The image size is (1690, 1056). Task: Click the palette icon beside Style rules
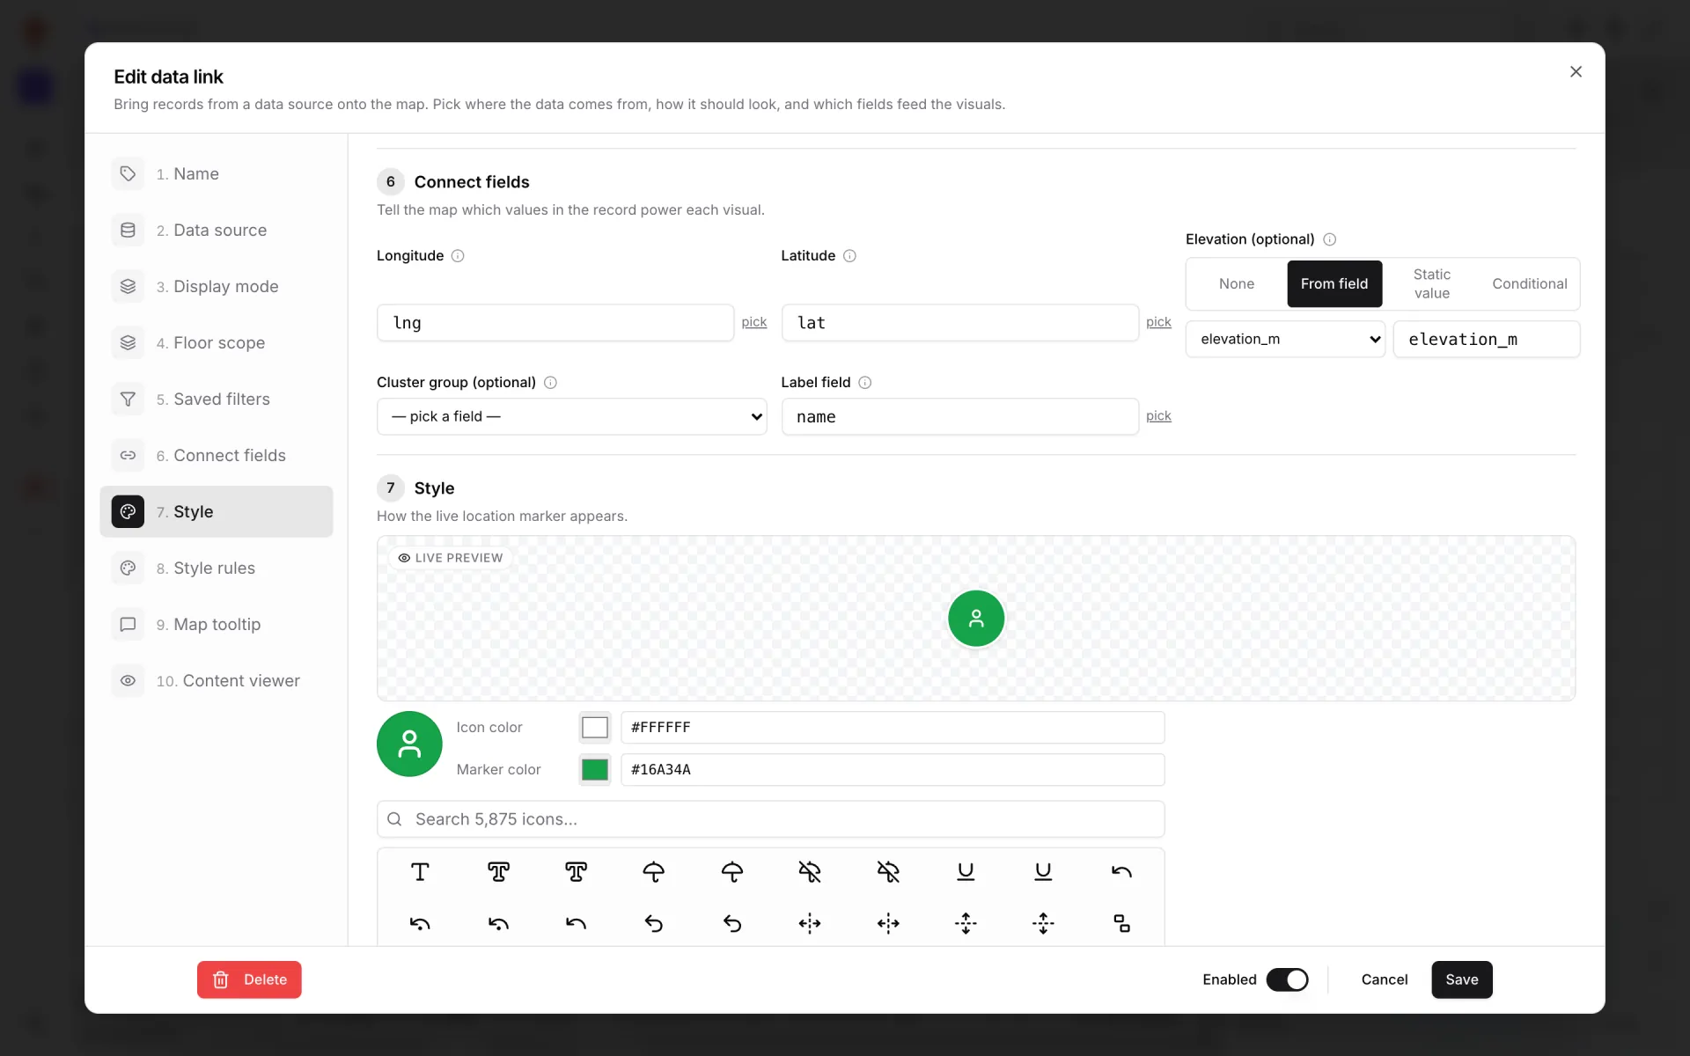click(128, 568)
